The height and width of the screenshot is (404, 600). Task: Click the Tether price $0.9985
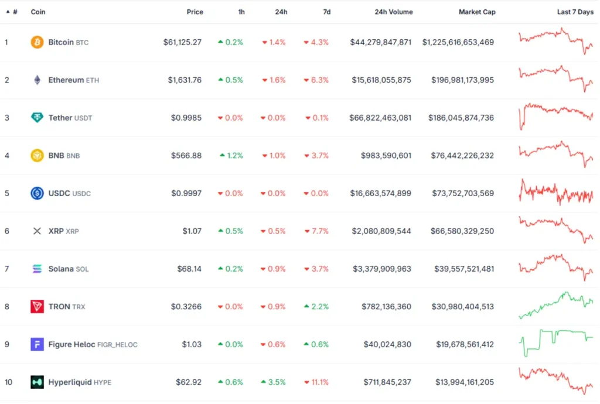click(186, 118)
